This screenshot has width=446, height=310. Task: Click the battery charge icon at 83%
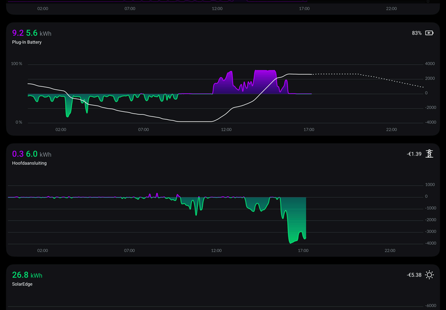point(429,33)
